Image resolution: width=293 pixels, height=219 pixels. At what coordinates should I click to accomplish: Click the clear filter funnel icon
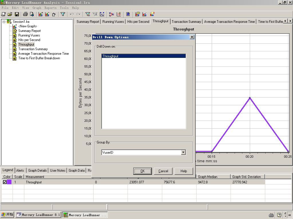point(95,14)
